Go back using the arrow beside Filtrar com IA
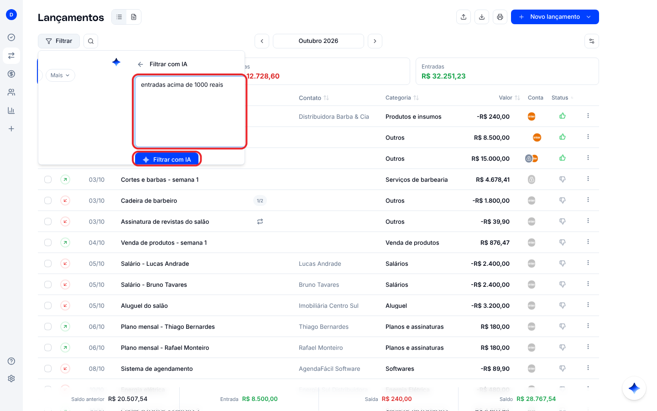 coord(141,64)
